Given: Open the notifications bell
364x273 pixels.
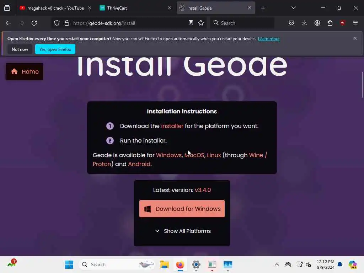Looking at the screenshot, I should pyautogui.click(x=340, y=264).
